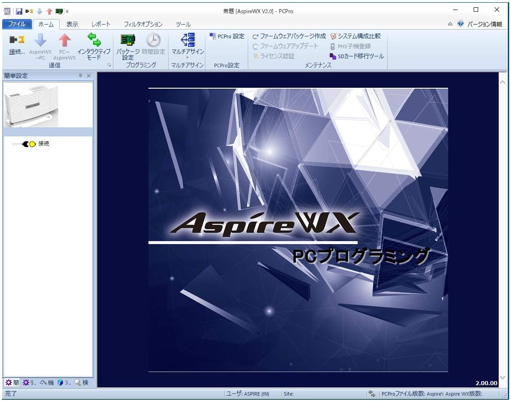Image resolution: width=511 pixels, height=402 pixels.
Task: Start インタラクティブモード from the ribbon
Action: pos(94,46)
